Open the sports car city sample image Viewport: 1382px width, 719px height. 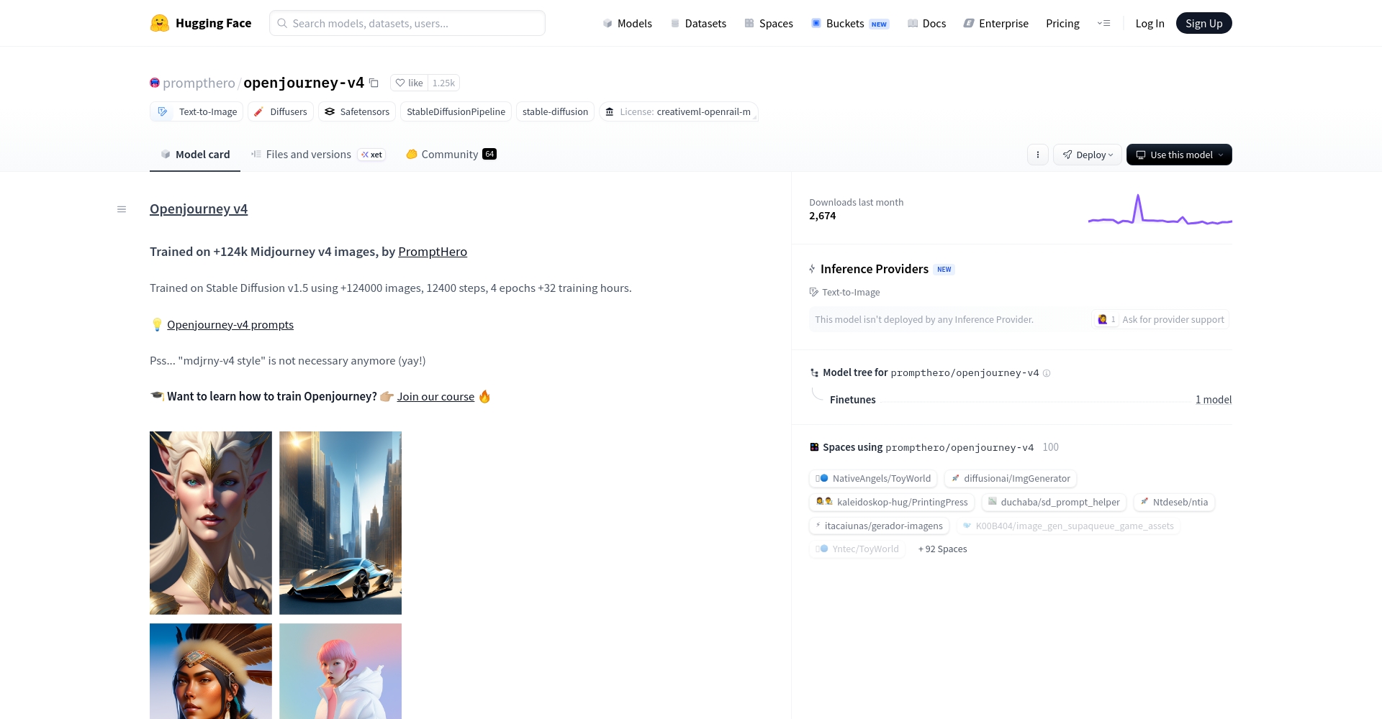pyautogui.click(x=340, y=523)
